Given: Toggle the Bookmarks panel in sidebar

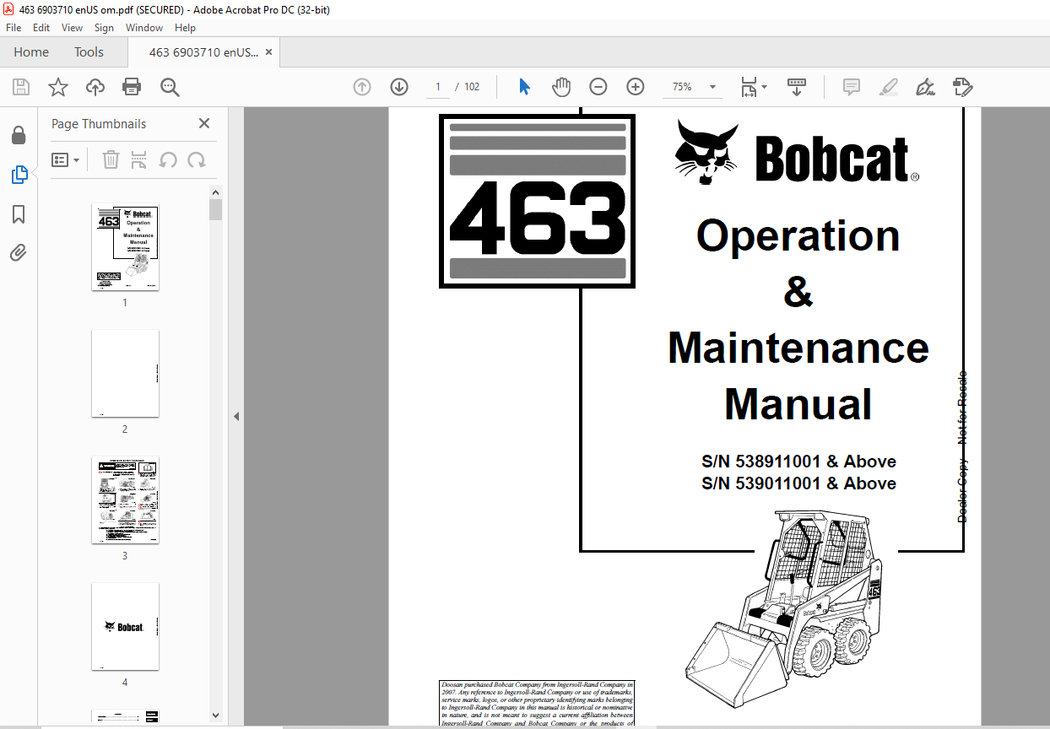Looking at the screenshot, I should tap(19, 214).
